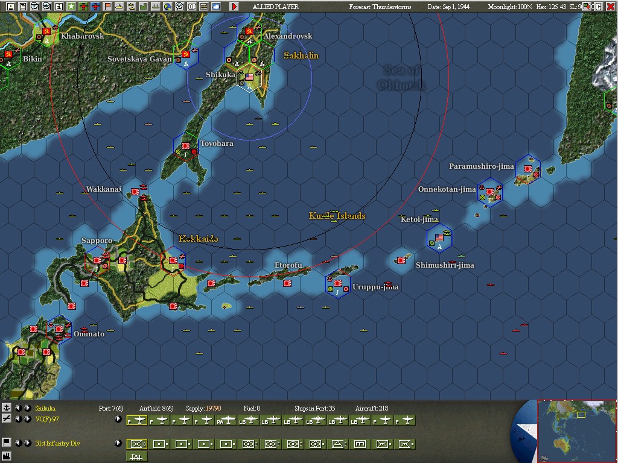Expand land unit list arrow for 31st Infantry Div
The width and height of the screenshot is (618, 463).
pyautogui.click(x=118, y=443)
